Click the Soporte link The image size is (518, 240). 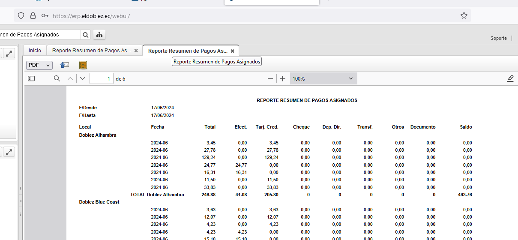pyautogui.click(x=498, y=38)
